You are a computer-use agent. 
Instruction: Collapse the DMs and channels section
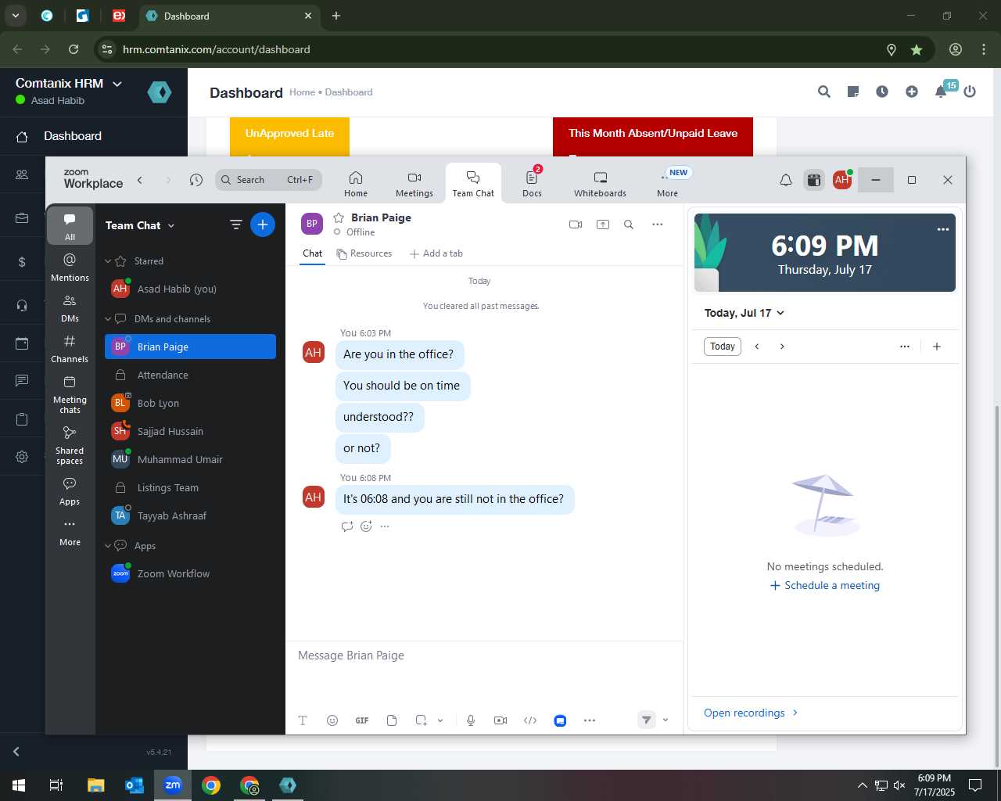[x=109, y=319]
